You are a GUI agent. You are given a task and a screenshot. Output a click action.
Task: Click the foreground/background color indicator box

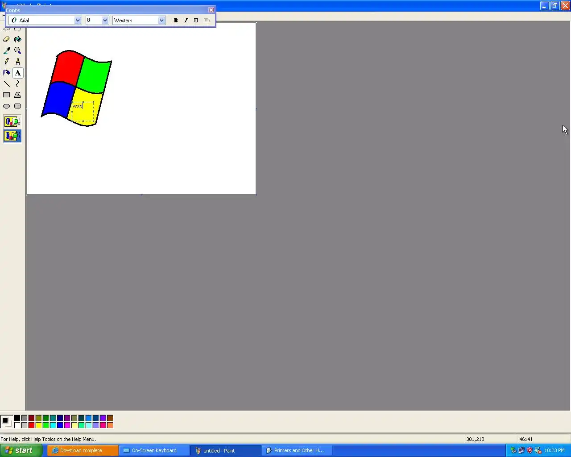(6, 421)
